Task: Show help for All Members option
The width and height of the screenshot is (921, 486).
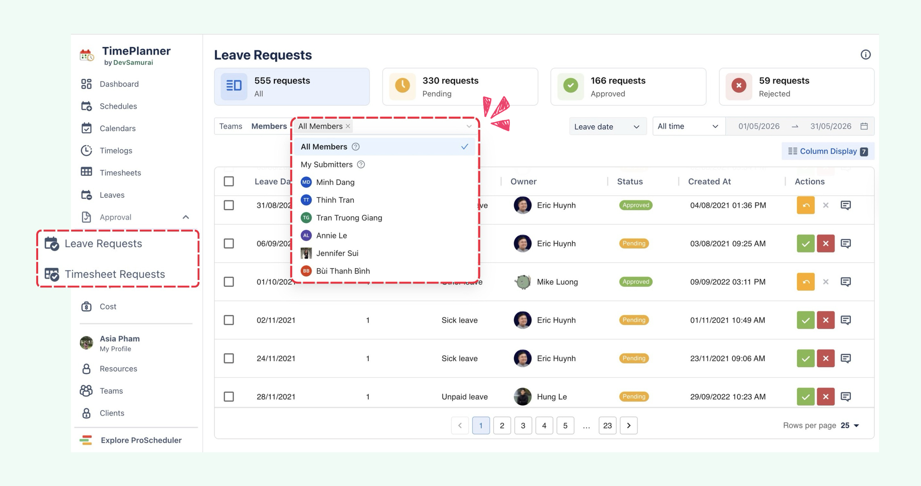Action: pos(355,147)
